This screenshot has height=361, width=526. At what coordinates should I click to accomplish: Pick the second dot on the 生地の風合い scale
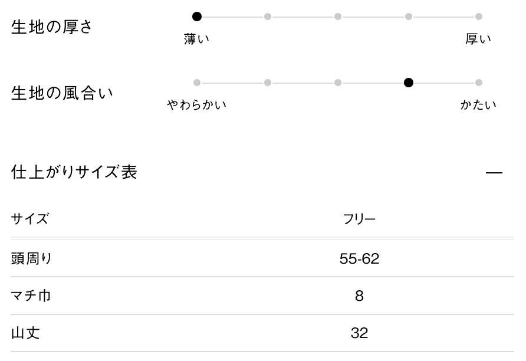268,83
